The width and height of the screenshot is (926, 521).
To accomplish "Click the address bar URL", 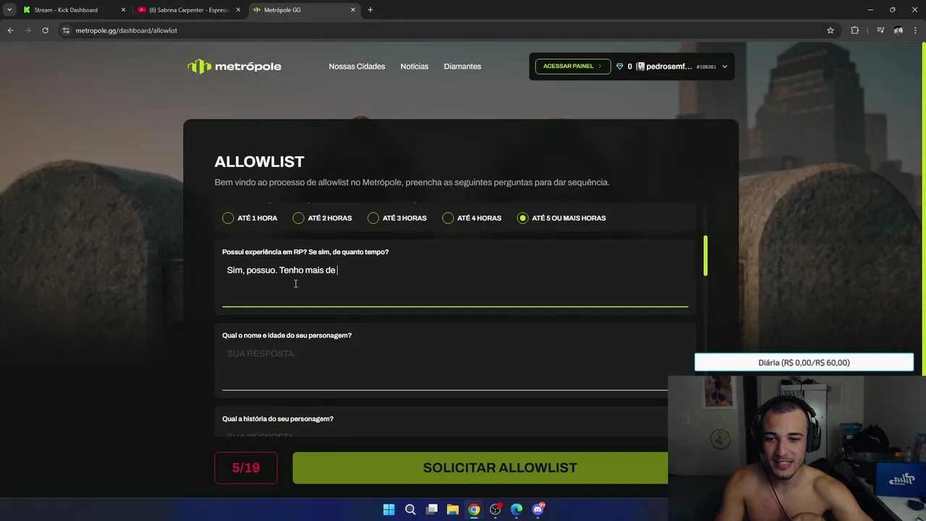I will [x=127, y=30].
